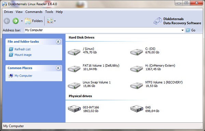Collapse the File and folder tasks panel
The width and height of the screenshot is (205, 131).
click(58, 42)
